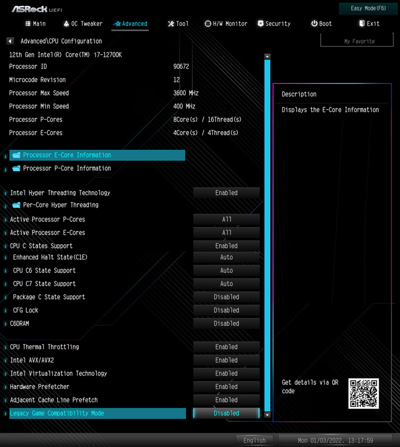The image size is (400, 447).
Task: Toggle Intel Hyper Threading Technology value
Action: click(x=227, y=193)
